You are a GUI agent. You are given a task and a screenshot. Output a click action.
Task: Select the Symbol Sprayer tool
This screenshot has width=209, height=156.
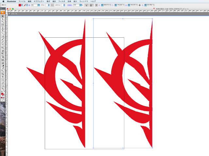3,57
